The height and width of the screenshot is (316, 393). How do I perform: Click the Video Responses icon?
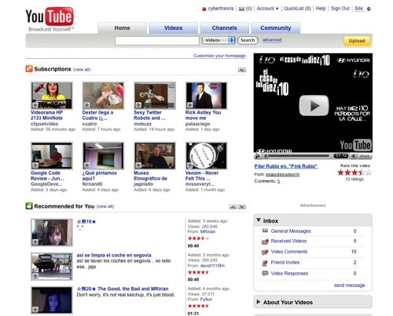[265, 274]
